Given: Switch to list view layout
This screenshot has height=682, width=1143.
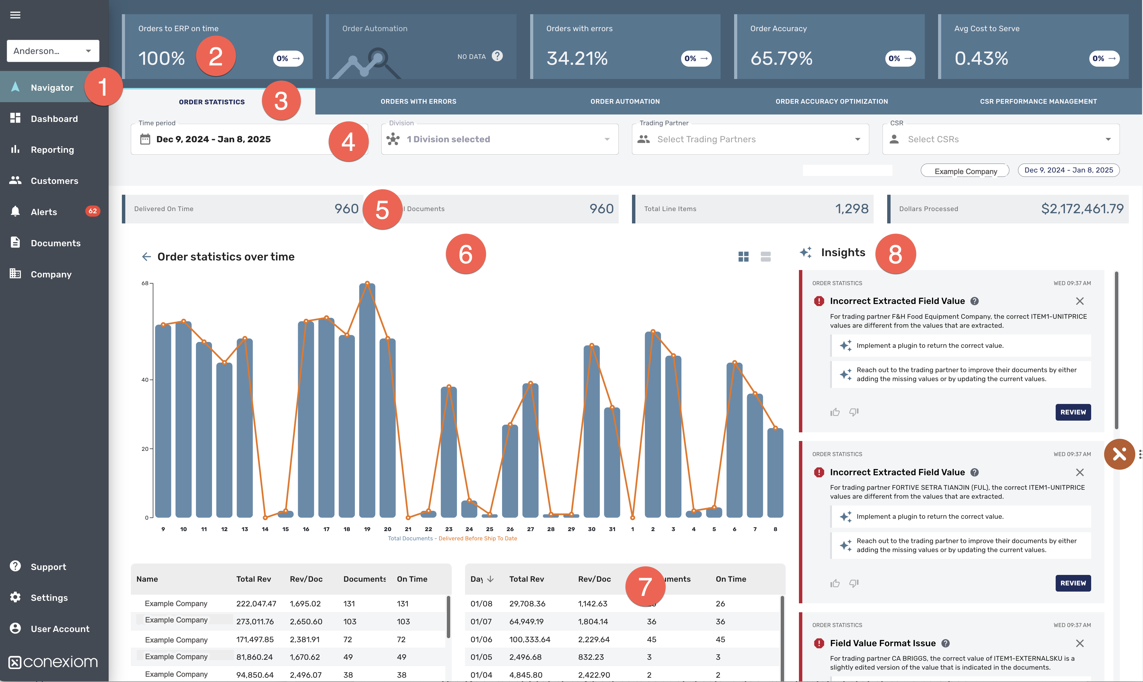Looking at the screenshot, I should [x=765, y=256].
